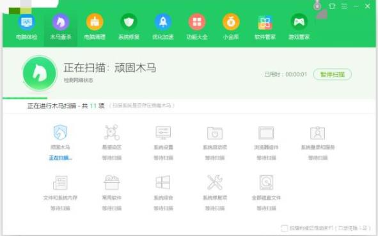This screenshot has width=378, height=236.
Task: Click the green scan progress bar
Action: (x=25, y=98)
